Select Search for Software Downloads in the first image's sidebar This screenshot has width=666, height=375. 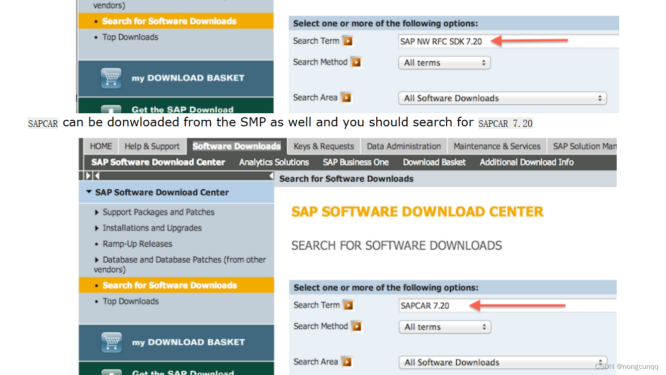click(x=176, y=21)
